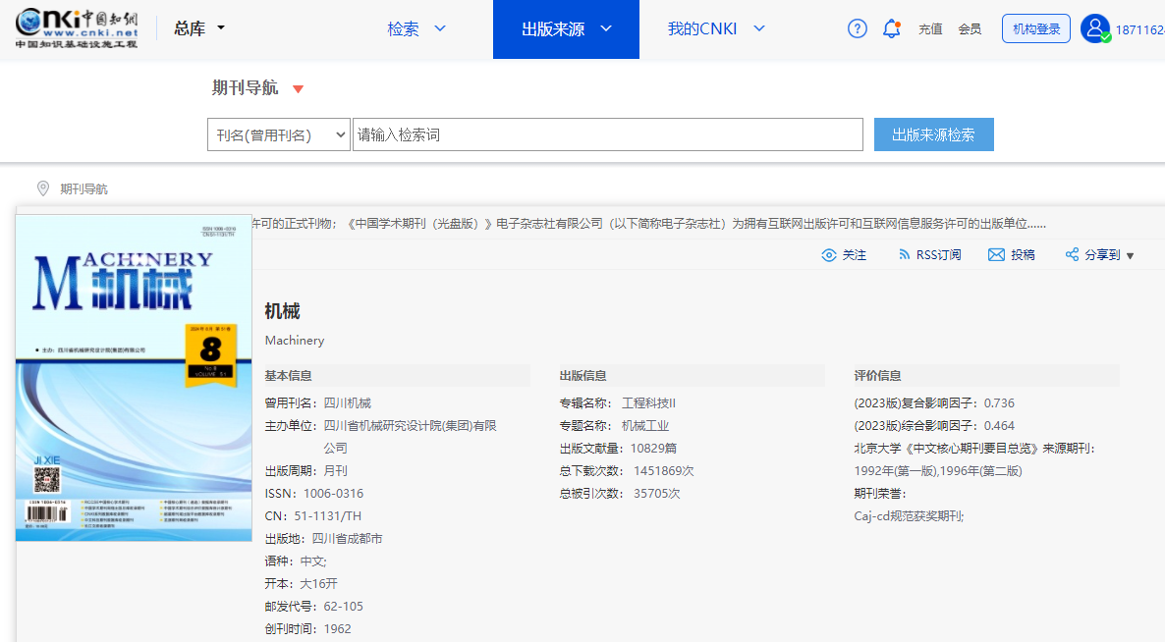Expand the 分享到 dropdown arrow
This screenshot has width=1165, height=642.
(x=1130, y=255)
